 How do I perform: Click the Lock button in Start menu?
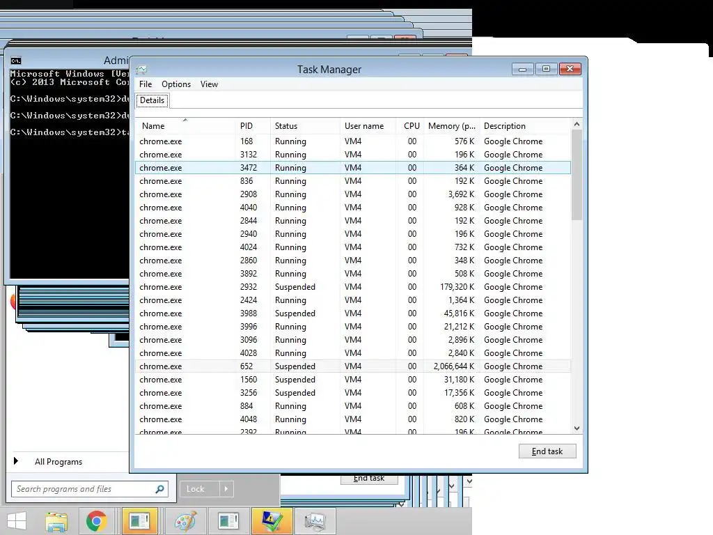(x=200, y=489)
